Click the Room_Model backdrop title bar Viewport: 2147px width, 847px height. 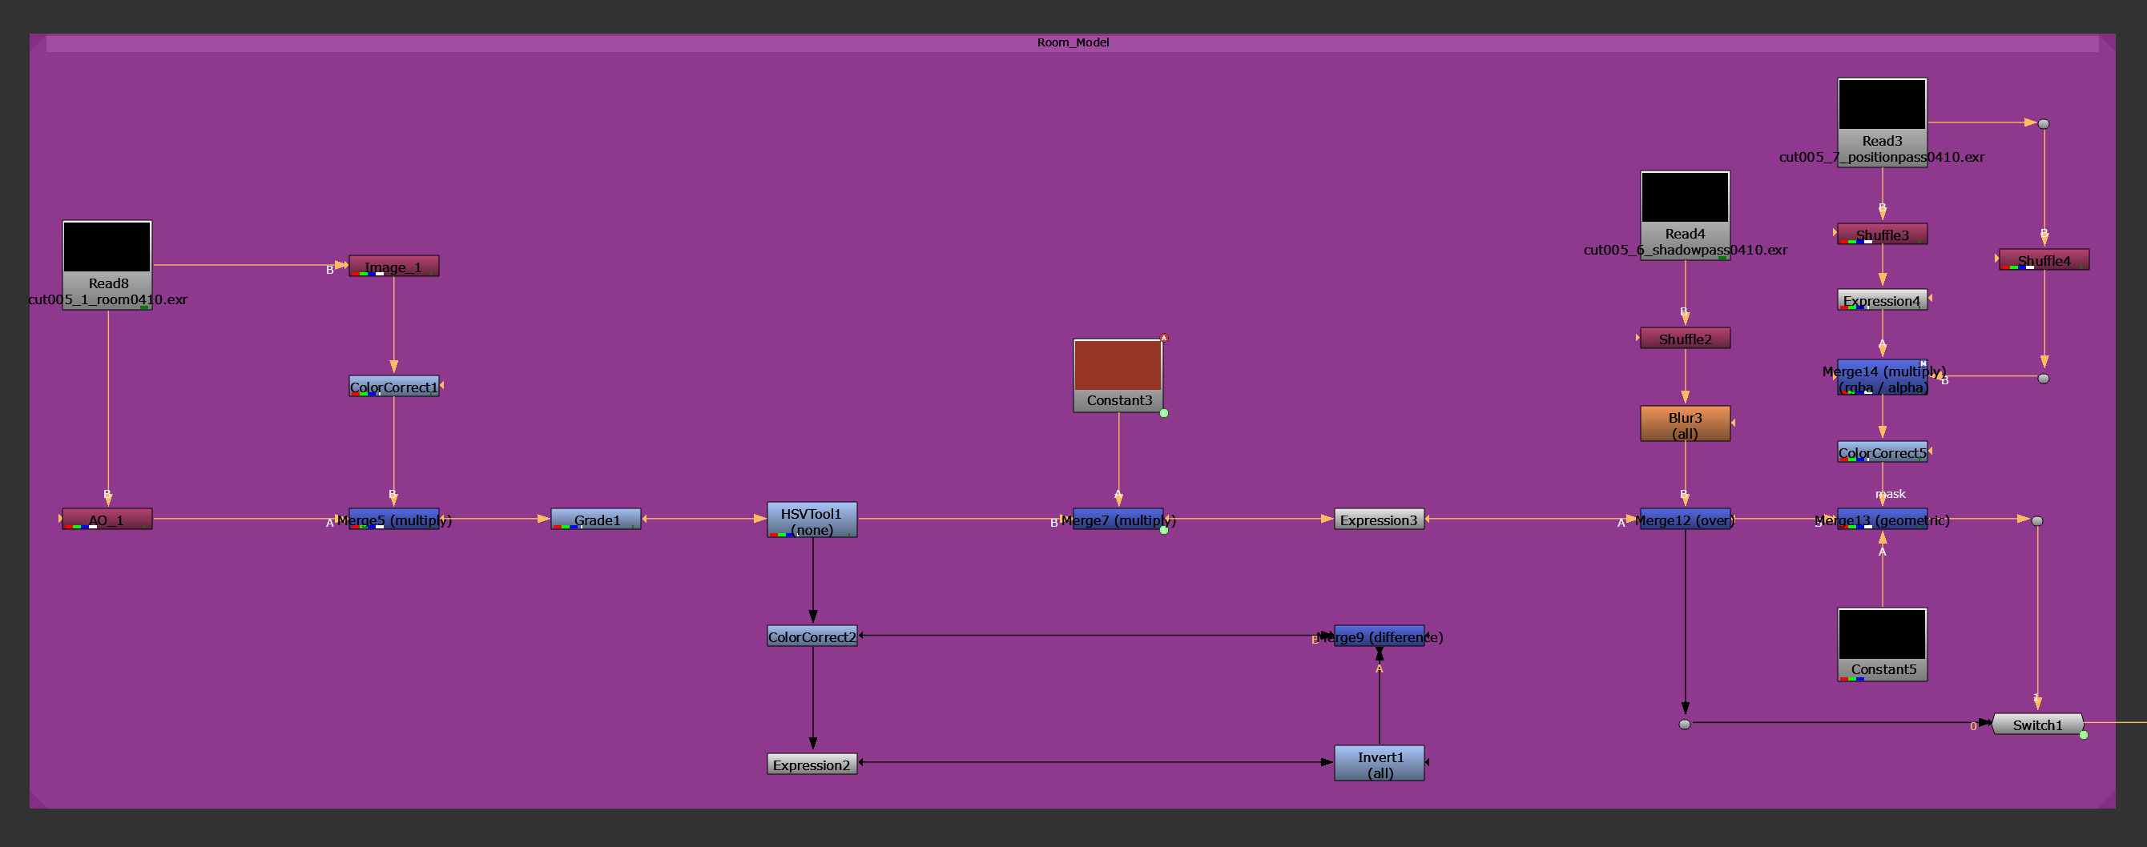pyautogui.click(x=1073, y=42)
